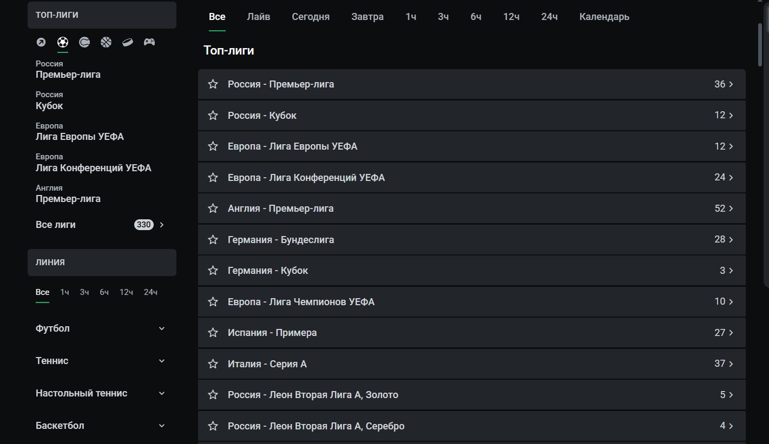Open Италия - Серия А chevron with 37
Viewport: 769px width, 444px height.
[731, 364]
